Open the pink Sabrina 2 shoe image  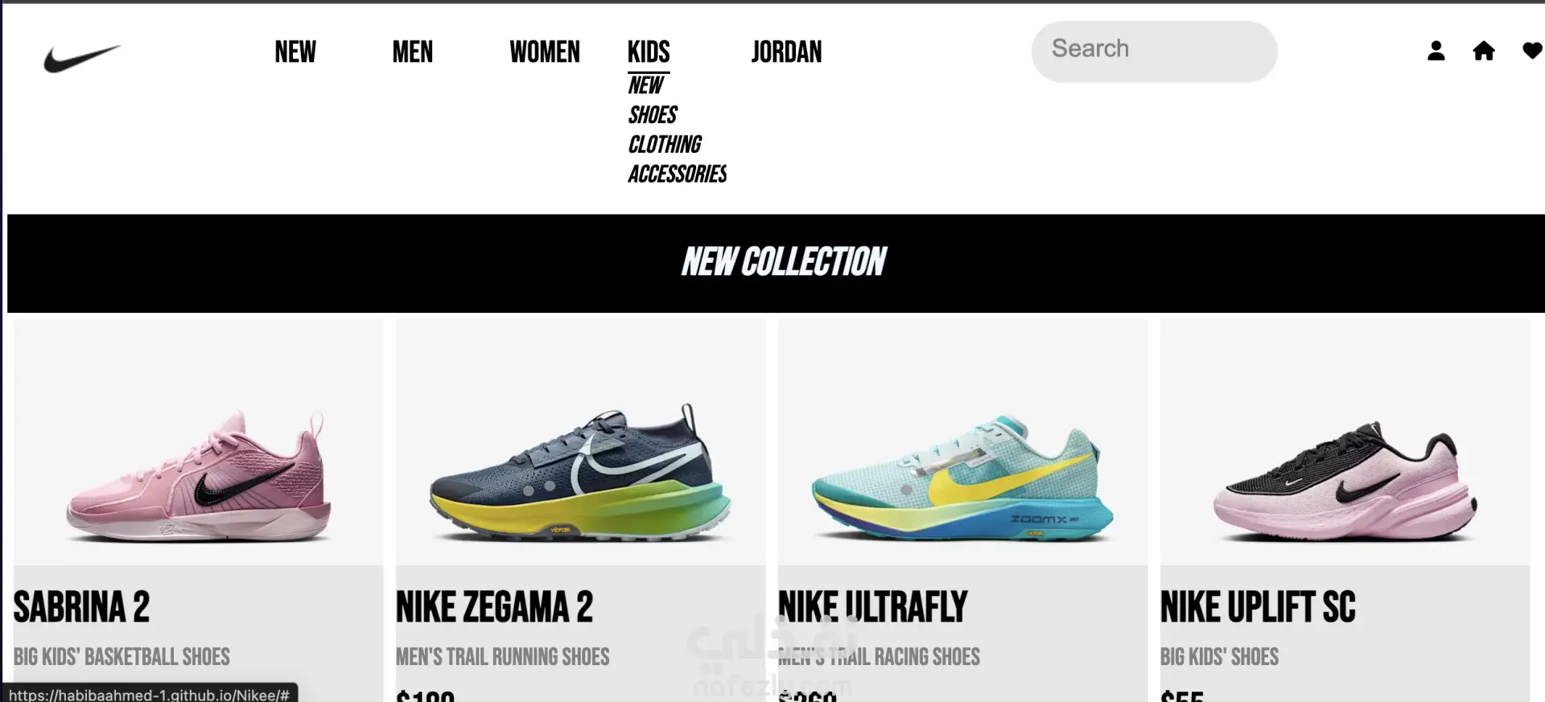199,443
